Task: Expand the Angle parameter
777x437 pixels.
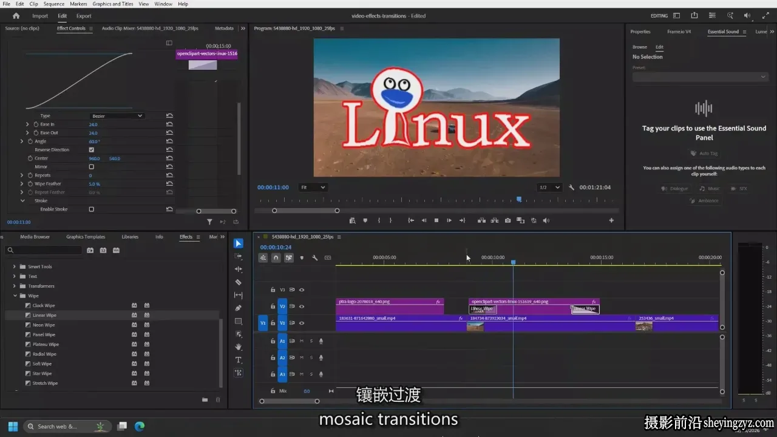Action: (x=22, y=141)
